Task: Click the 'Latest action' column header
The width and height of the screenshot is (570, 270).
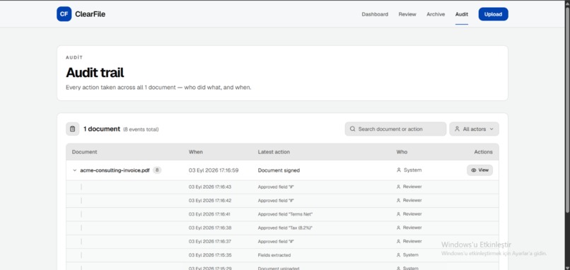Action: (x=274, y=152)
